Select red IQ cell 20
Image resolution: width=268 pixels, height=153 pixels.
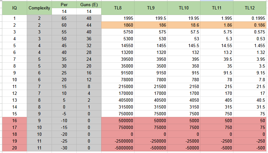click(x=15, y=148)
